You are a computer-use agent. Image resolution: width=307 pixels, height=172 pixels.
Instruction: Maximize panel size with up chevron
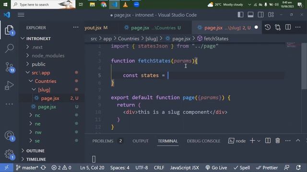click(x=298, y=140)
